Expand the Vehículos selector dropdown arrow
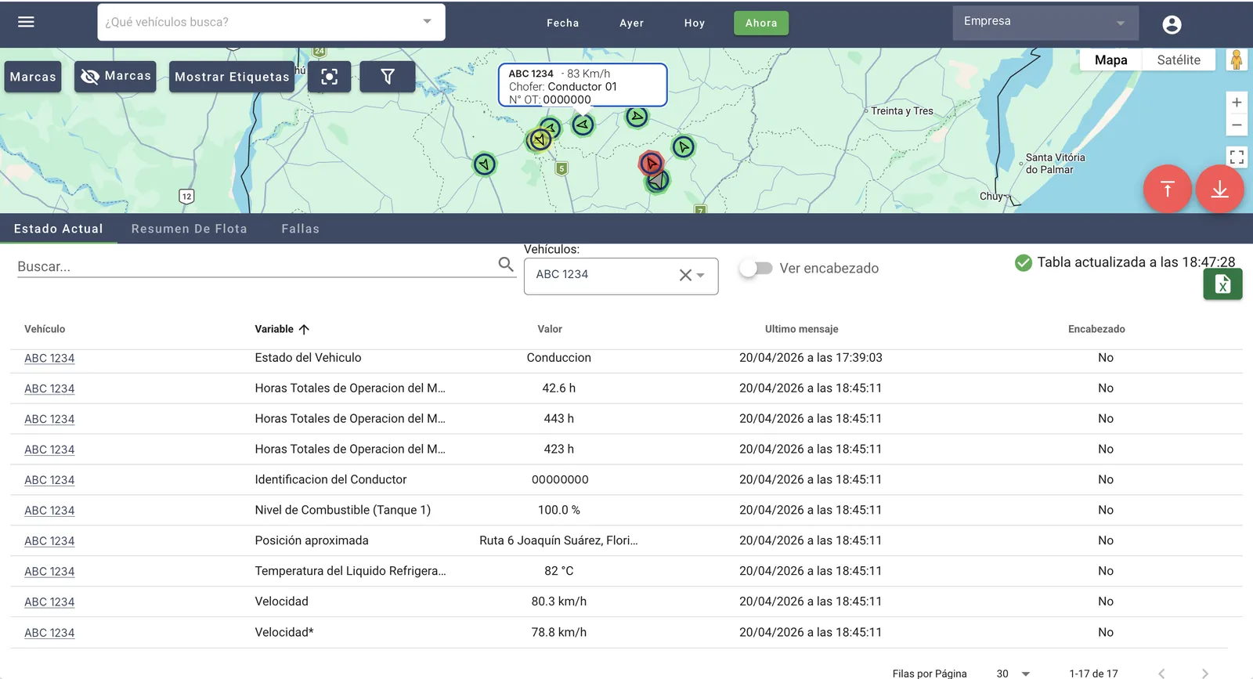 (701, 275)
